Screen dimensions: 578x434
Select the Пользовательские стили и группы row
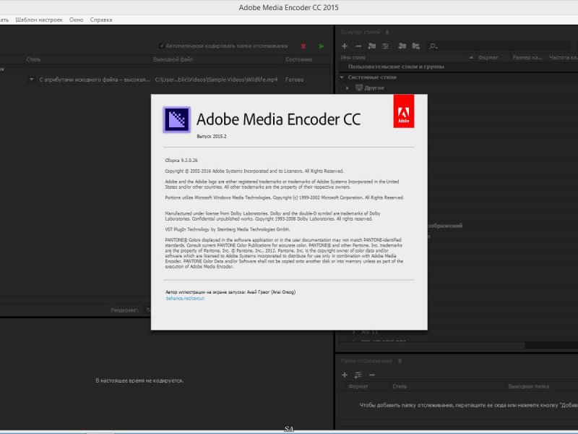click(458, 67)
